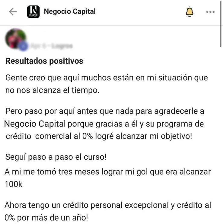The height and width of the screenshot is (224, 223).
Task: Open the blurred author name and date
Action: (x=51, y=46)
